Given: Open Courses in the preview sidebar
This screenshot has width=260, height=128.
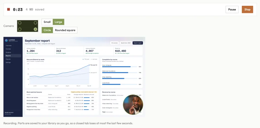Looking at the screenshot, I should [8, 49].
